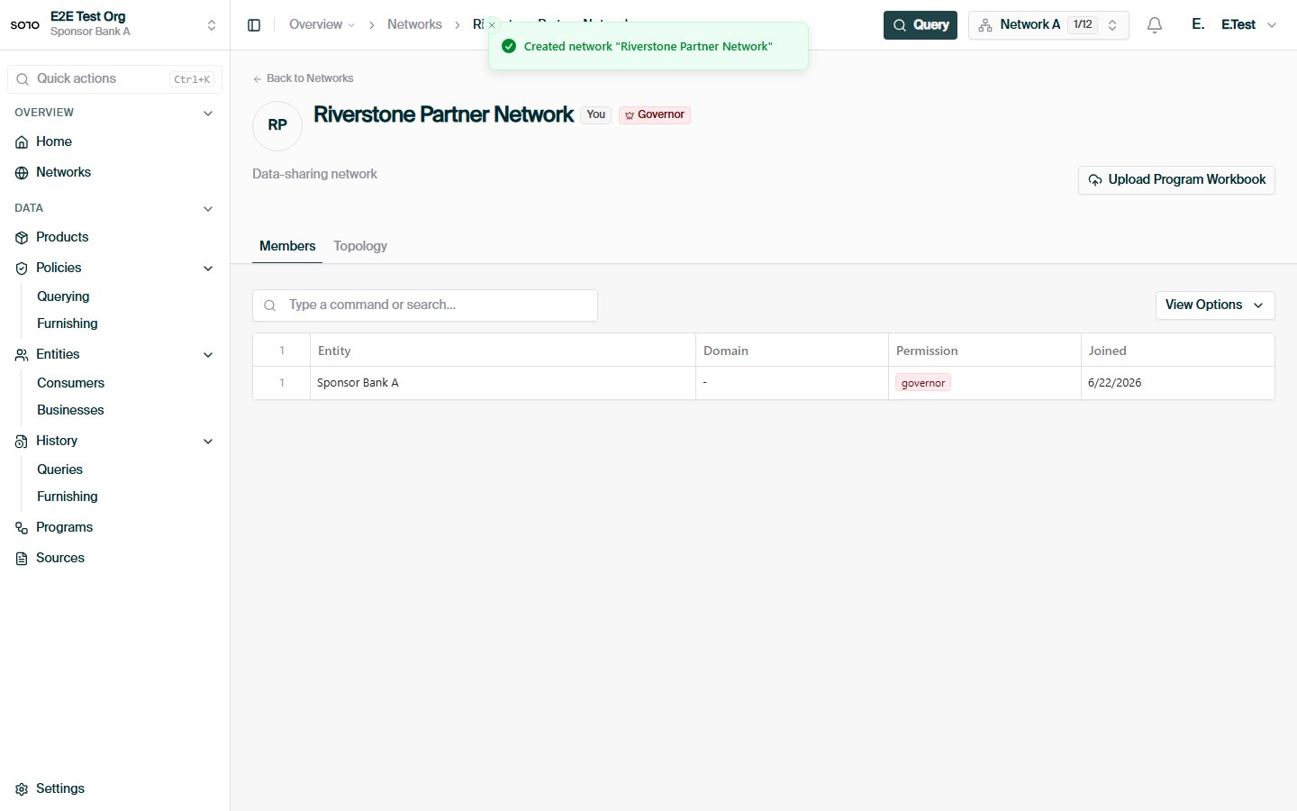1297x811 pixels.
Task: Open the Network A selector
Action: pyautogui.click(x=1048, y=25)
